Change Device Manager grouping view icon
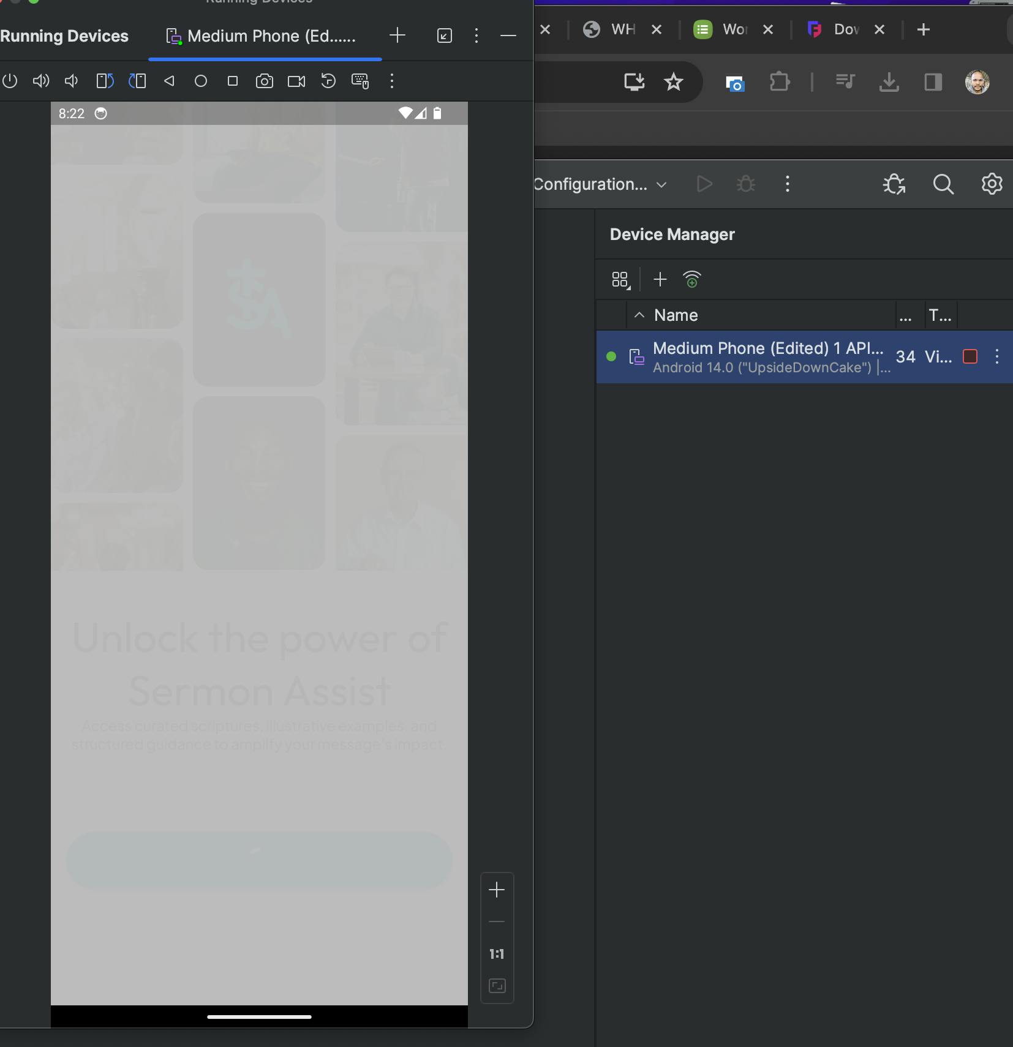 pos(620,280)
